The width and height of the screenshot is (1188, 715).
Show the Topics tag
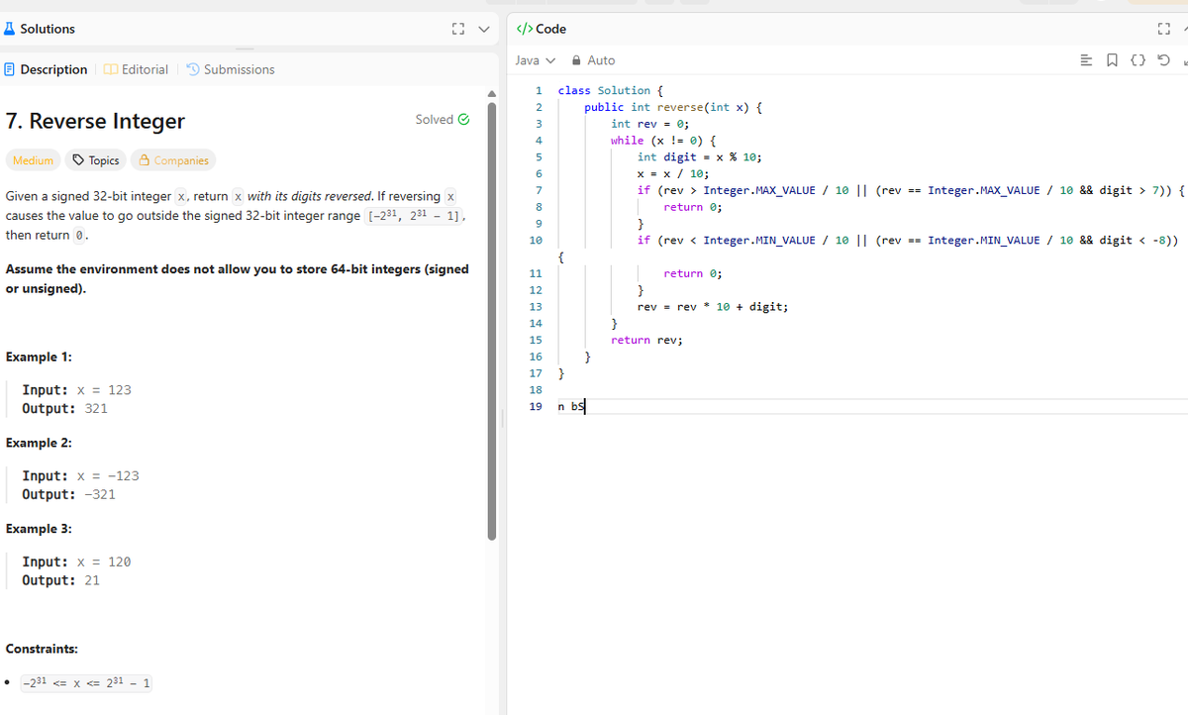[97, 160]
